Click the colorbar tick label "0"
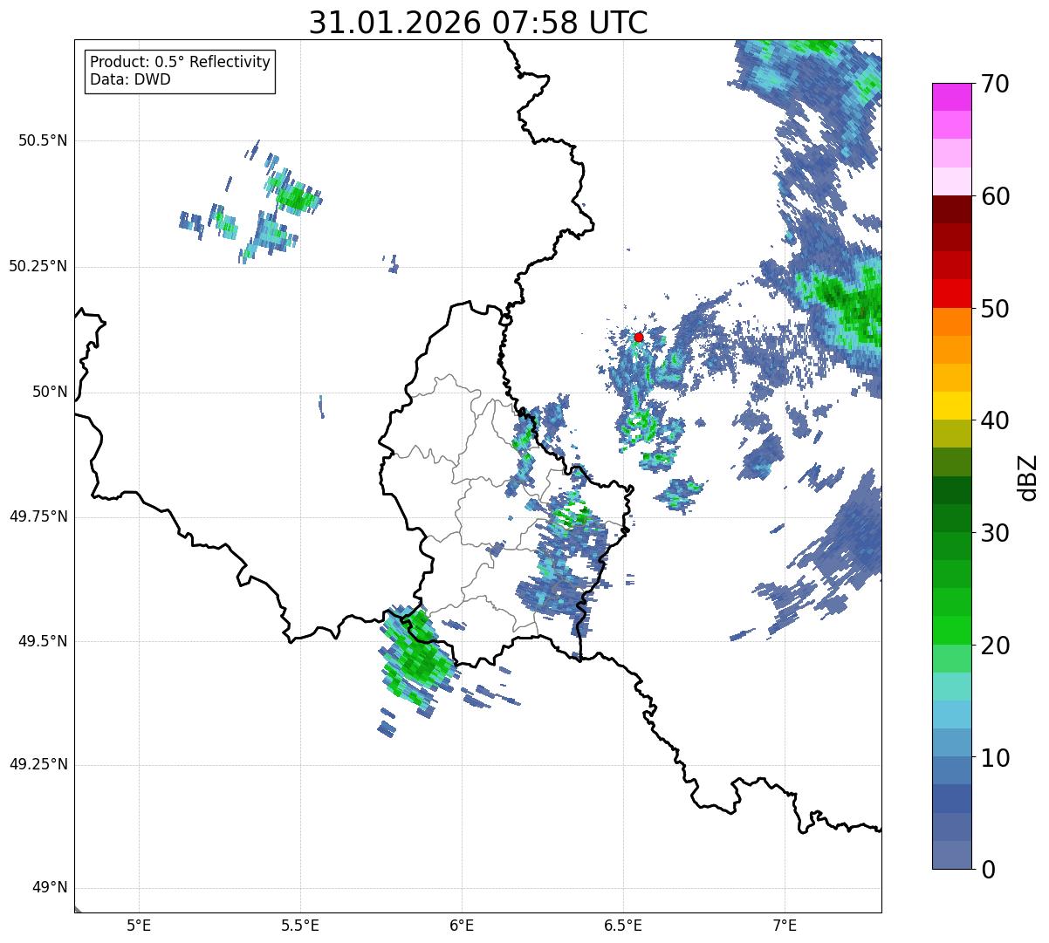This screenshot has width=1049, height=943. click(x=987, y=870)
